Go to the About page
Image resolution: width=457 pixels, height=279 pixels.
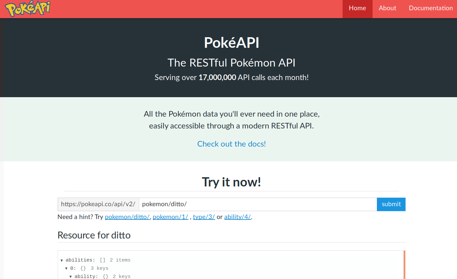click(x=387, y=9)
